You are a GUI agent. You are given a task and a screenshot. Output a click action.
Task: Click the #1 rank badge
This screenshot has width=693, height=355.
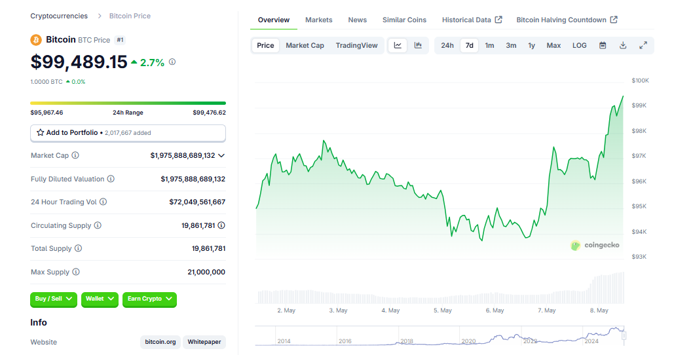click(120, 40)
